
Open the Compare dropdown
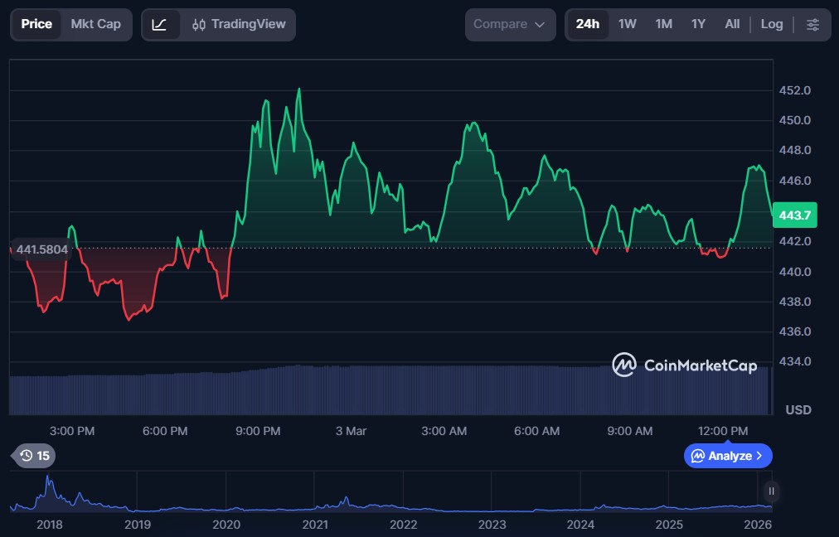[509, 25]
